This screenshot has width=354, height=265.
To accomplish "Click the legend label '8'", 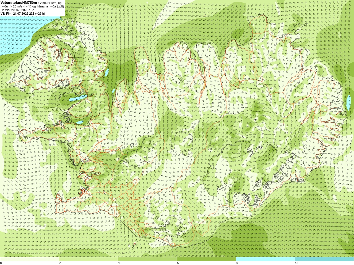I will 237,263.
